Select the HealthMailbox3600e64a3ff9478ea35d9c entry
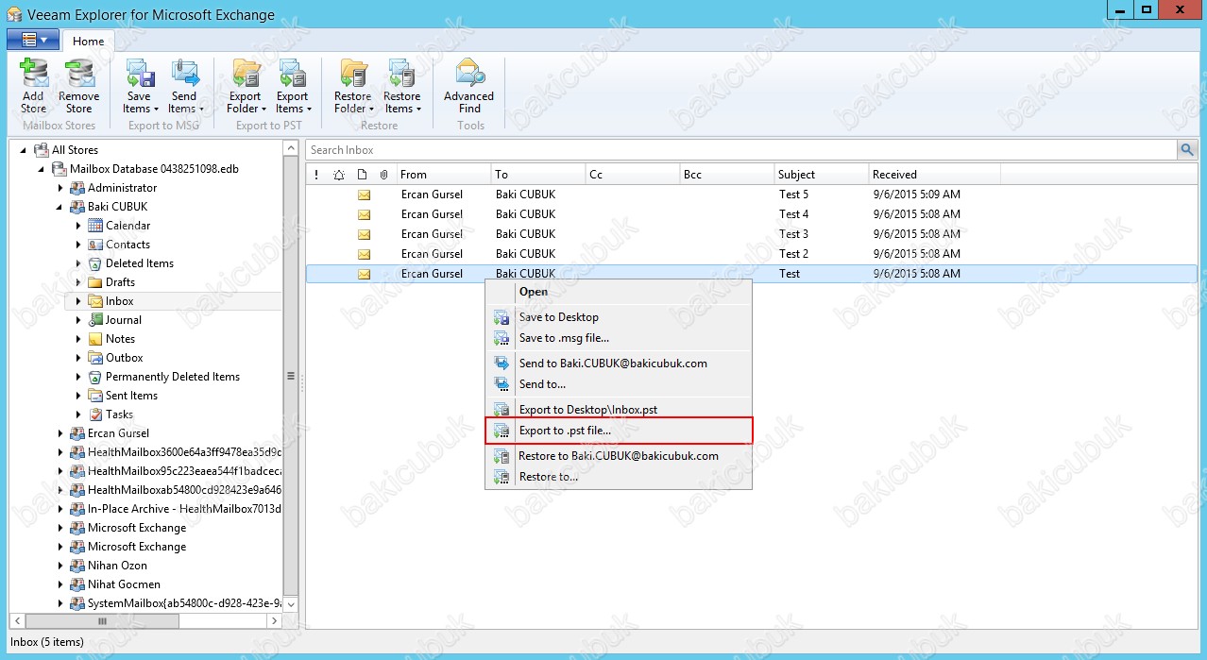This screenshot has width=1207, height=660. pyautogui.click(x=184, y=452)
